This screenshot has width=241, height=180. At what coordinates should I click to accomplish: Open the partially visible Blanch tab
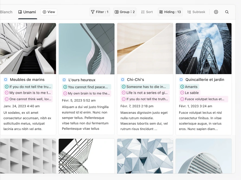[6, 12]
